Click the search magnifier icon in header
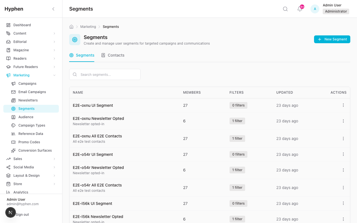357x223 pixels. point(285,9)
